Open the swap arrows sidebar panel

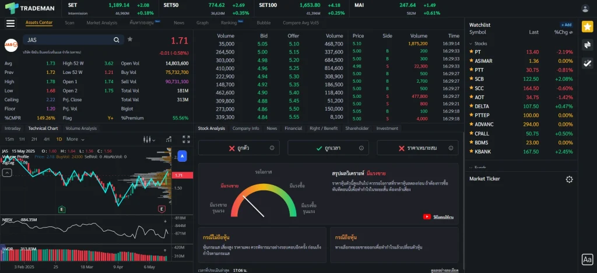click(x=587, y=45)
